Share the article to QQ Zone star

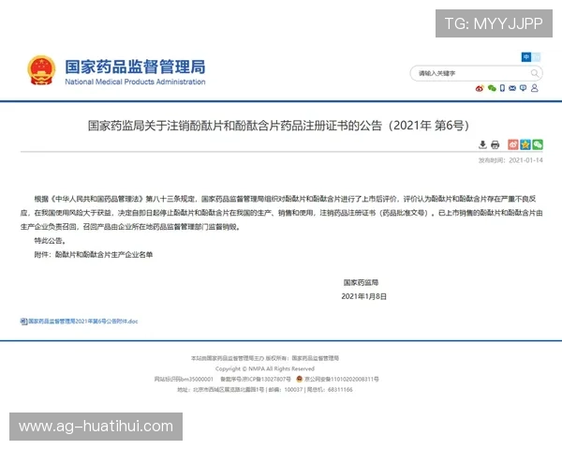525,144
